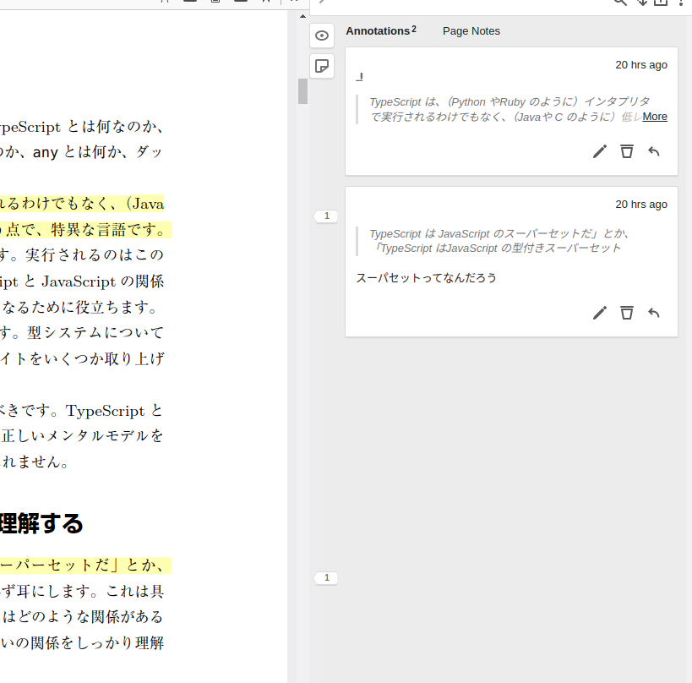
Task: Open the Page Notes tab
Action: pyautogui.click(x=471, y=31)
